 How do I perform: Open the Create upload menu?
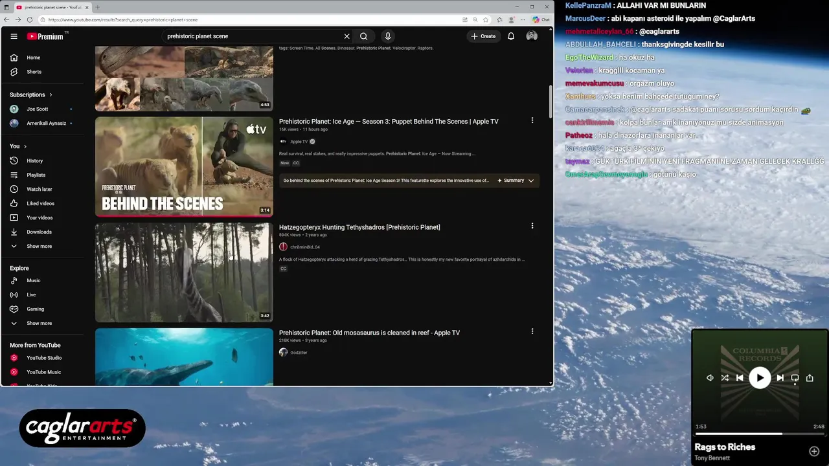pyautogui.click(x=483, y=36)
